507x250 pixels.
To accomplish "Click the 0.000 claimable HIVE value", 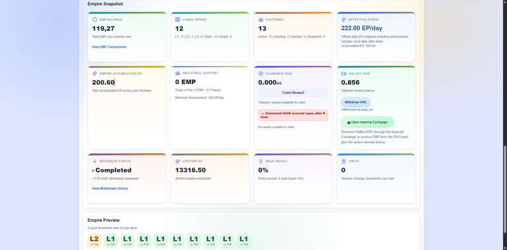I will (x=269, y=82).
